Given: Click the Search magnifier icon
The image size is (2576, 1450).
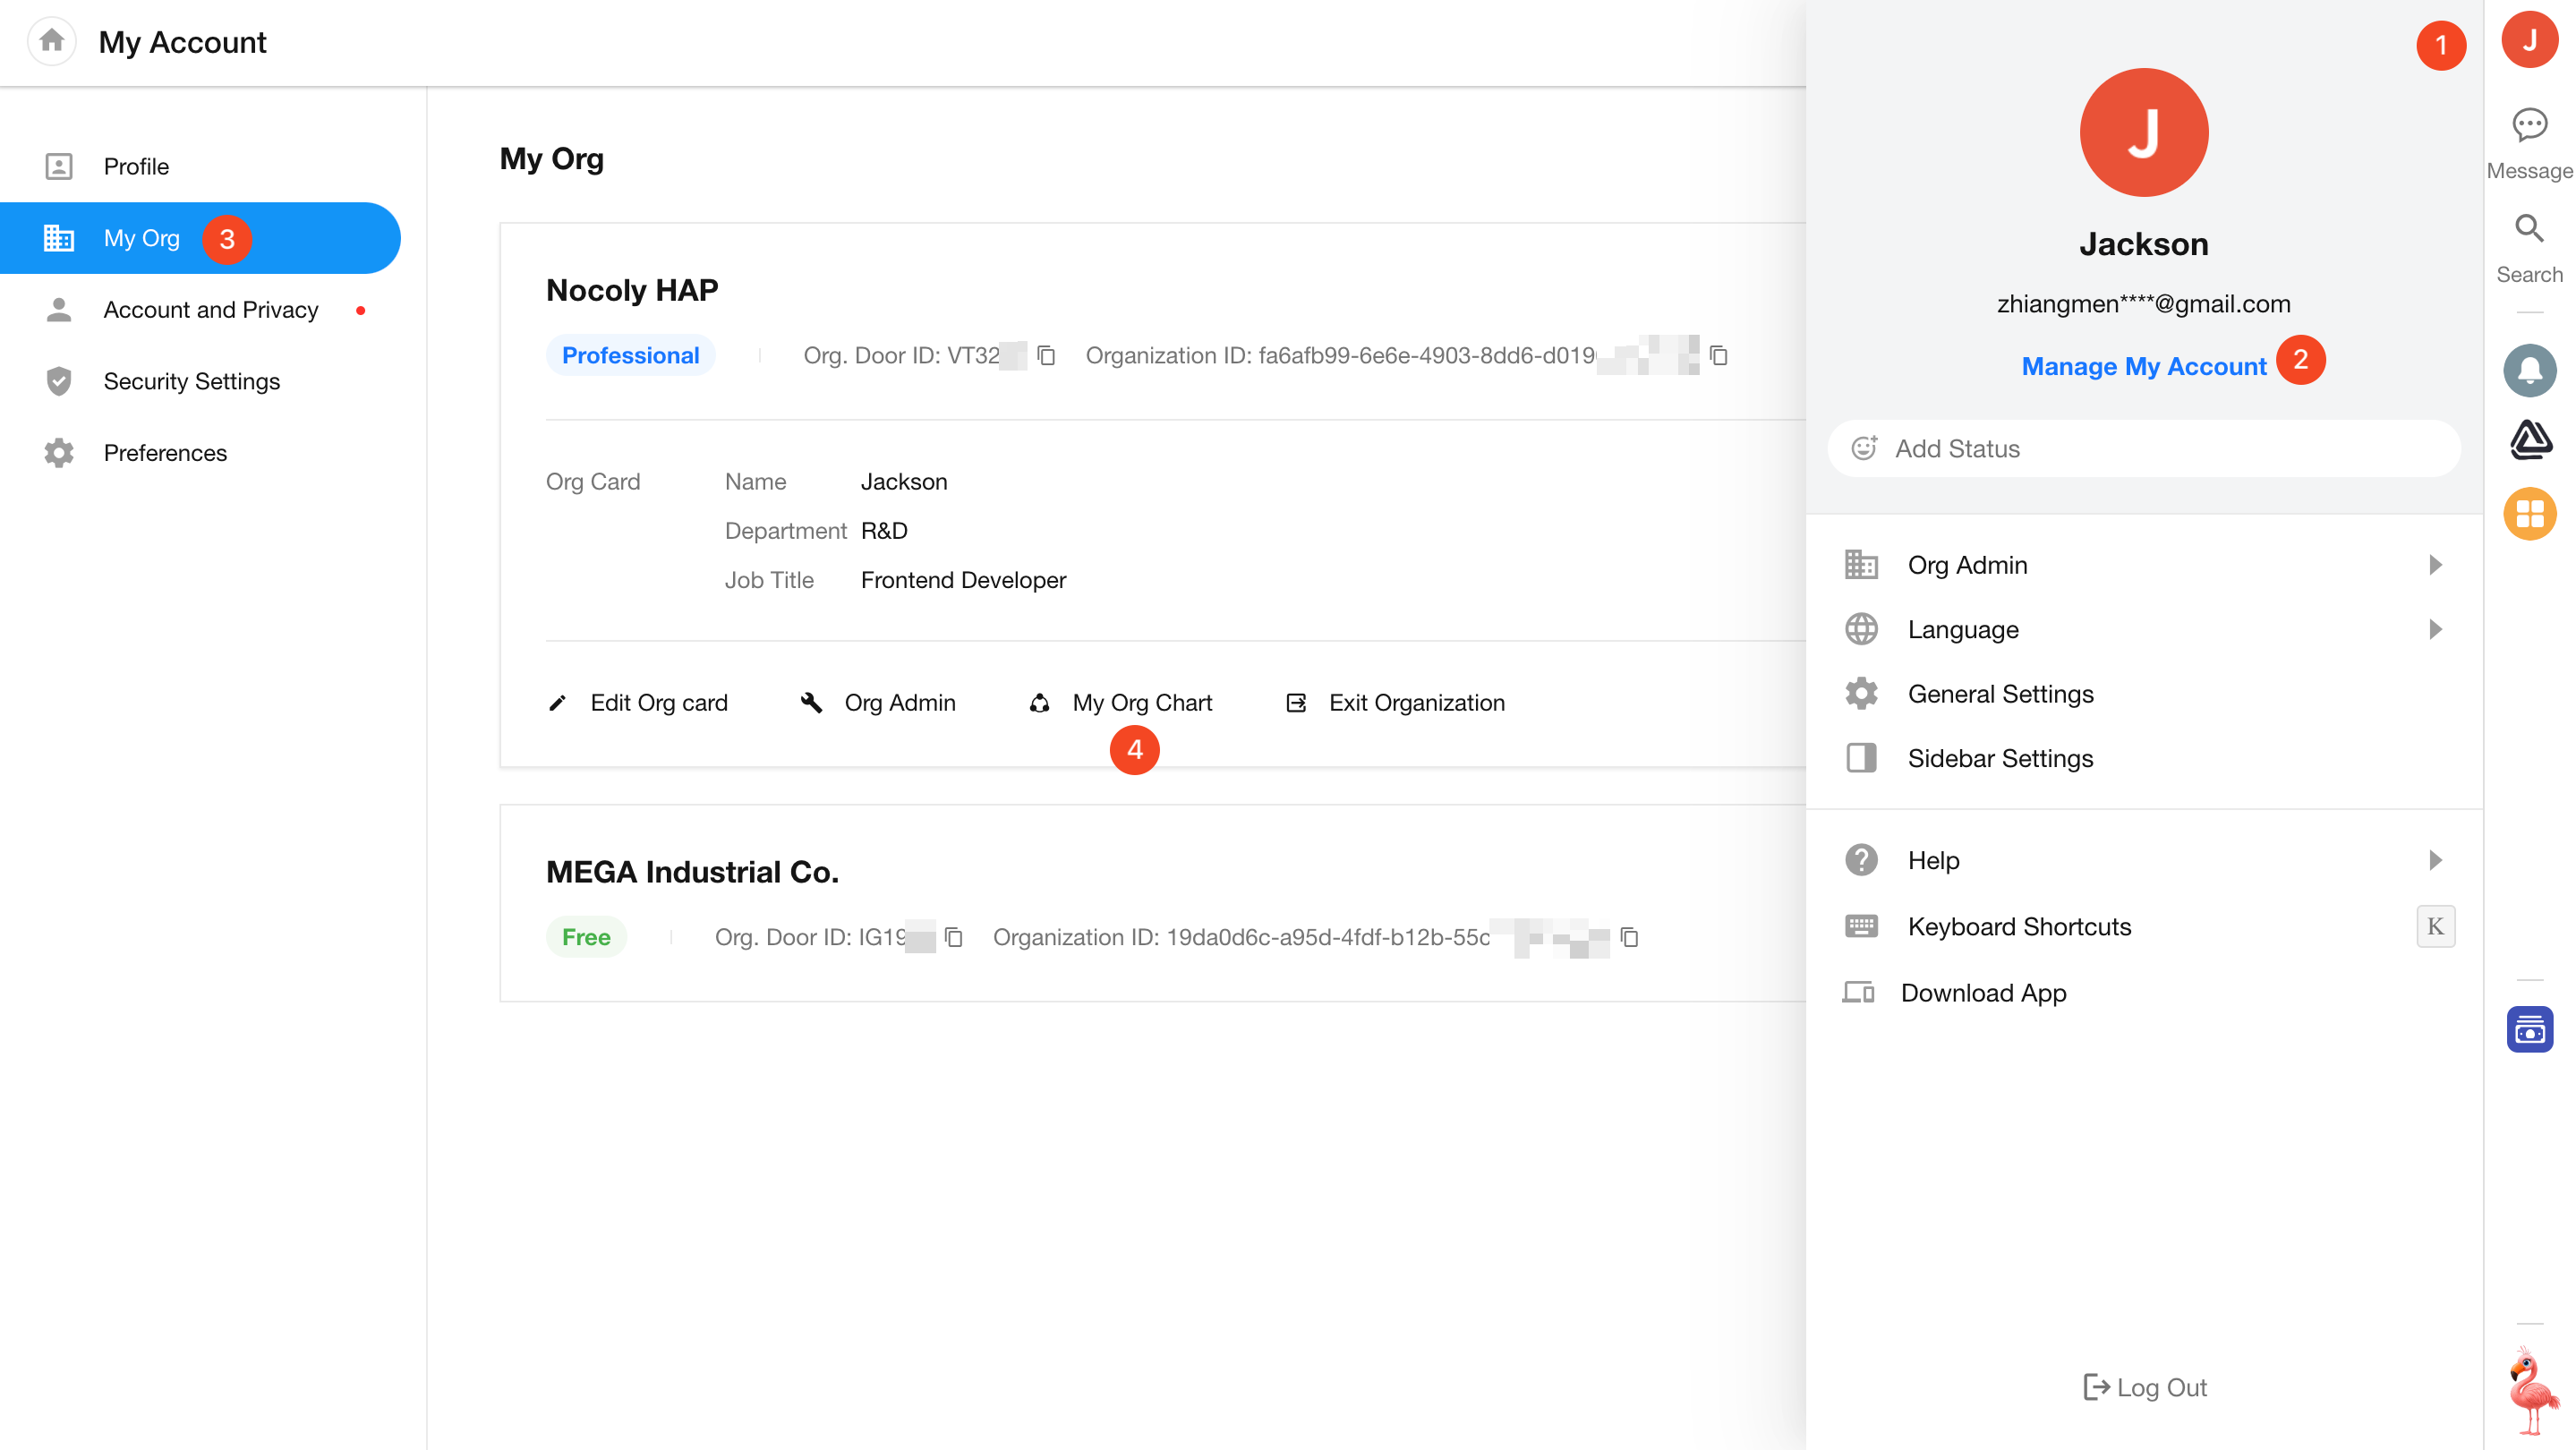Looking at the screenshot, I should click(x=2529, y=229).
